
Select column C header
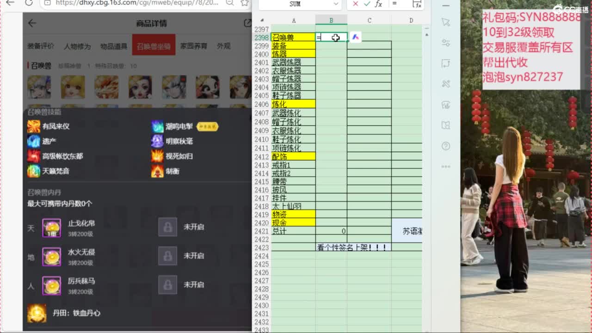pyautogui.click(x=369, y=20)
